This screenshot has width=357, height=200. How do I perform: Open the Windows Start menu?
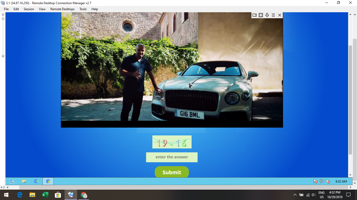(x=6, y=195)
